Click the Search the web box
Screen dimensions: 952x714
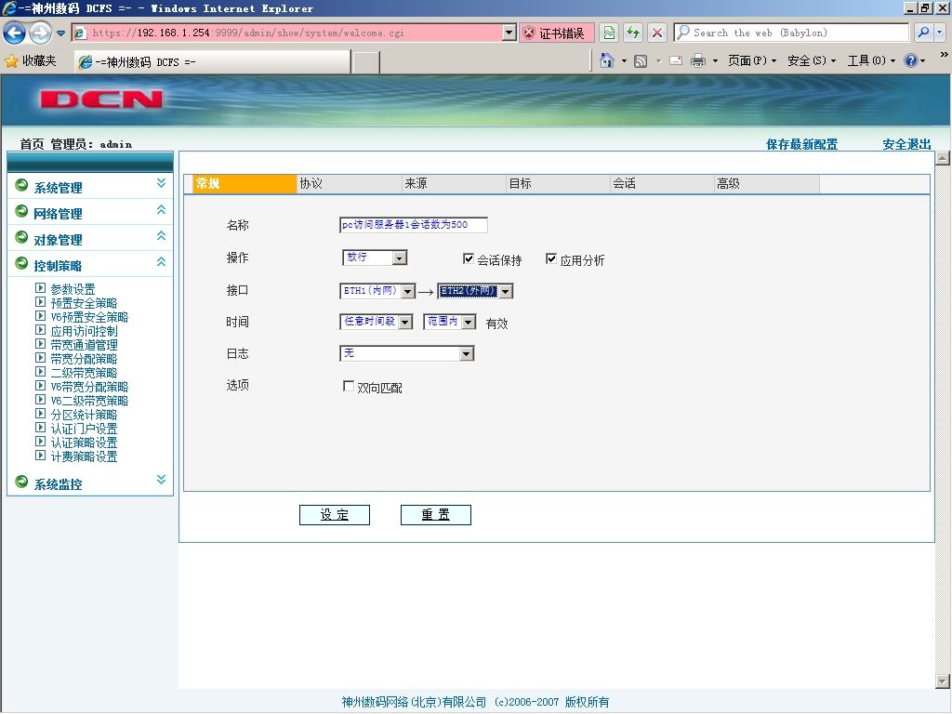[x=791, y=33]
